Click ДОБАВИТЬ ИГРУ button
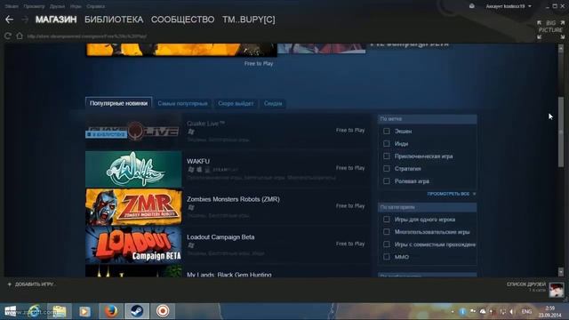The width and height of the screenshot is (569, 320). click(x=31, y=284)
